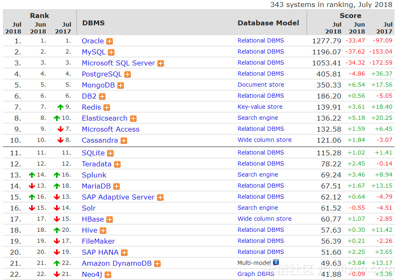Click Graph DBMS in the Neo4j row
Image resolution: width=399 pixels, height=280 pixels.
[256, 274]
